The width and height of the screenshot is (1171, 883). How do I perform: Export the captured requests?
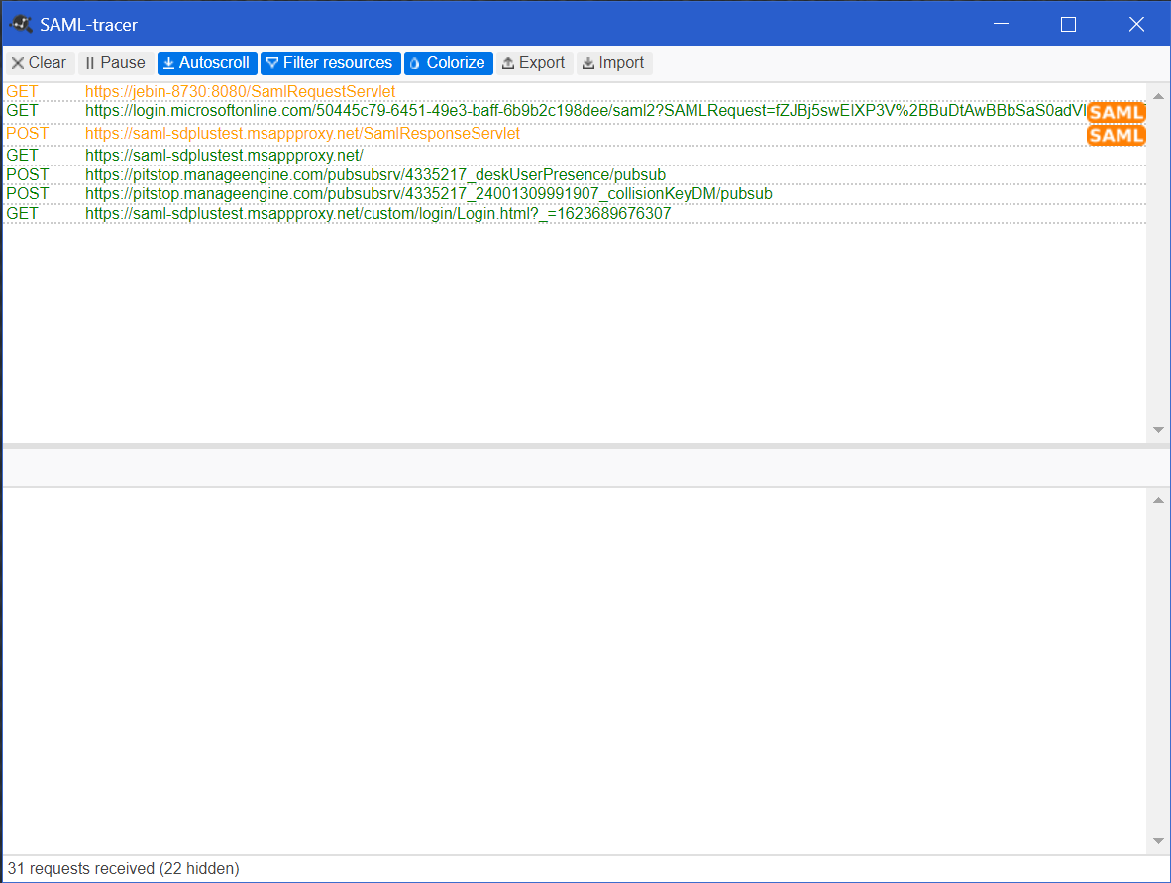coord(534,63)
